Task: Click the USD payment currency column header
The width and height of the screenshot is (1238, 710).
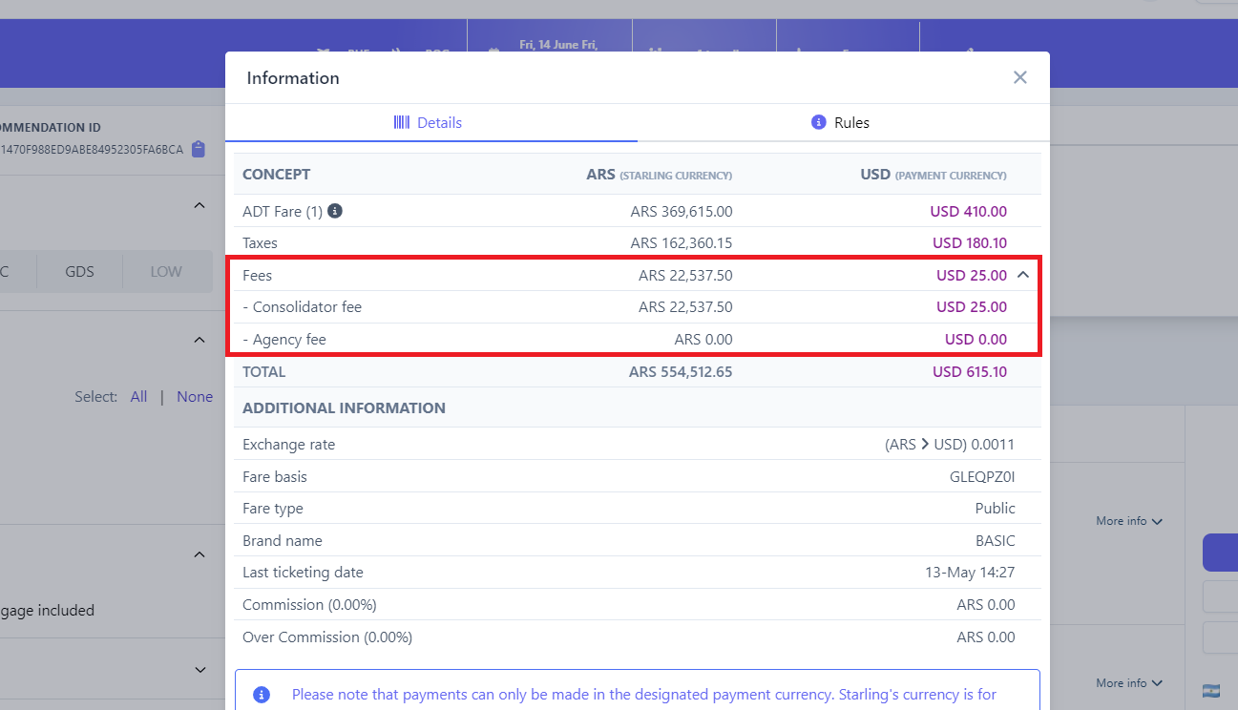Action: coord(934,175)
